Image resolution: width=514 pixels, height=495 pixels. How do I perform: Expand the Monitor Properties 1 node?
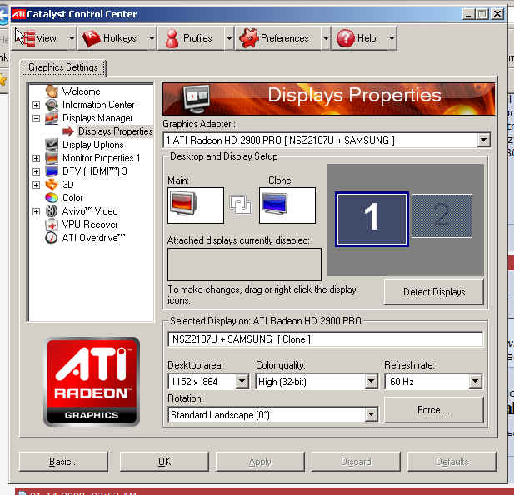[x=37, y=158]
